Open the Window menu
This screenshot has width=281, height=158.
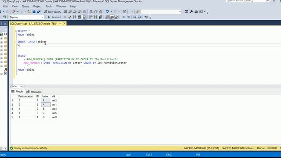pyautogui.click(x=61, y=6)
